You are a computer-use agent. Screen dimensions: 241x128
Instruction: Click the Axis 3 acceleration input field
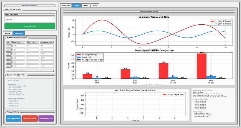(47, 54)
